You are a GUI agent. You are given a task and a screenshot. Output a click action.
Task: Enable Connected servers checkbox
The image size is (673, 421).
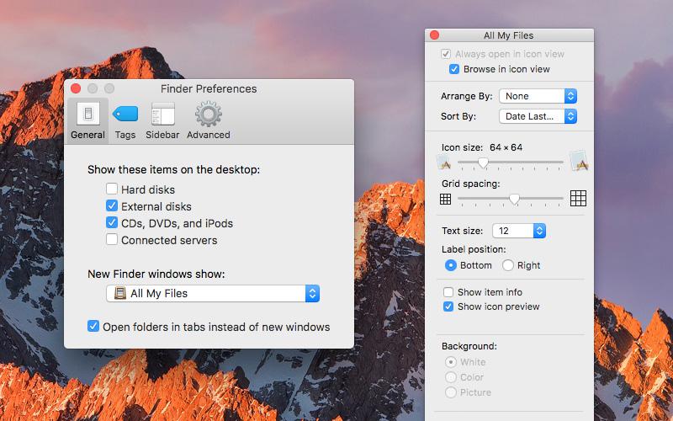112,239
